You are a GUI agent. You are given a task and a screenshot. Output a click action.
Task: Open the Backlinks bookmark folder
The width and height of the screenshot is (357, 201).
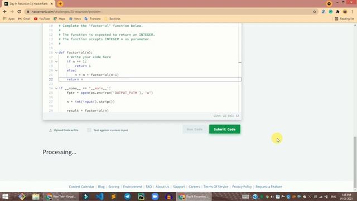(x=112, y=18)
